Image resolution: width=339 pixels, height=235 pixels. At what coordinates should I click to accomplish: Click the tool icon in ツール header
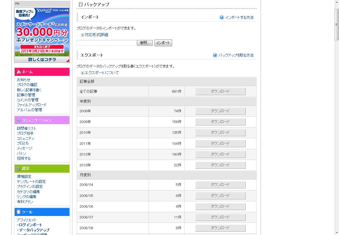(19, 212)
